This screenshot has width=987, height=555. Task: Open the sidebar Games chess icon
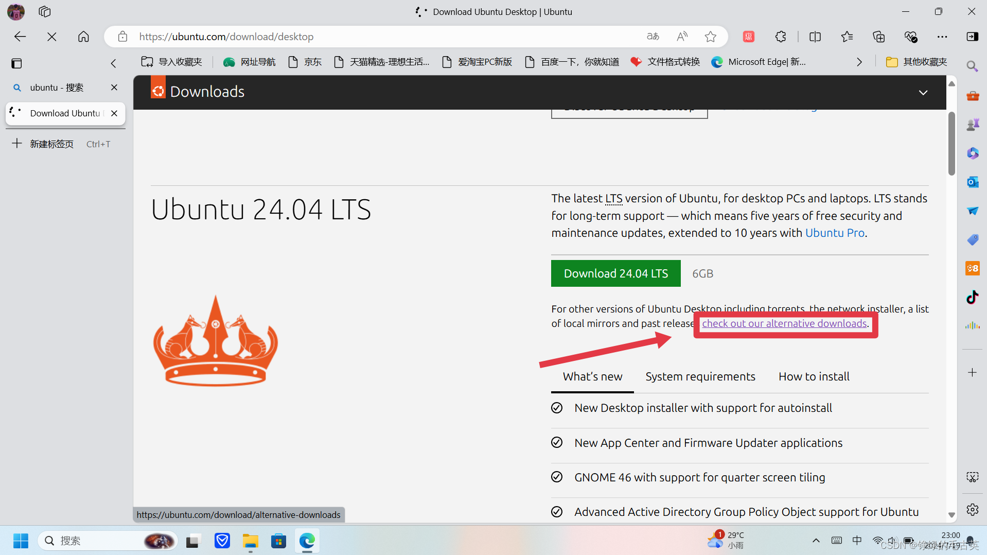point(973,125)
